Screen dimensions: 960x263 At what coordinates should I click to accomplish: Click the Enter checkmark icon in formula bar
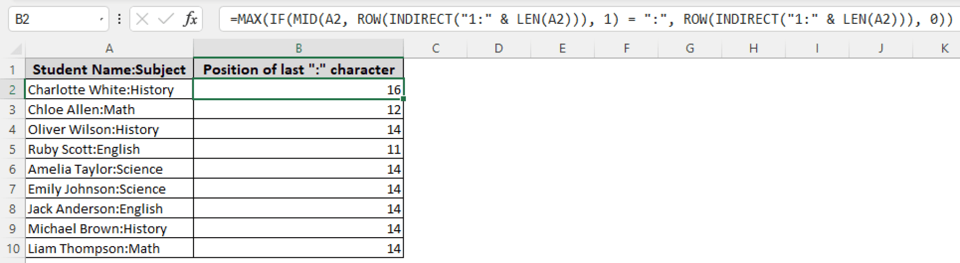pyautogui.click(x=165, y=19)
